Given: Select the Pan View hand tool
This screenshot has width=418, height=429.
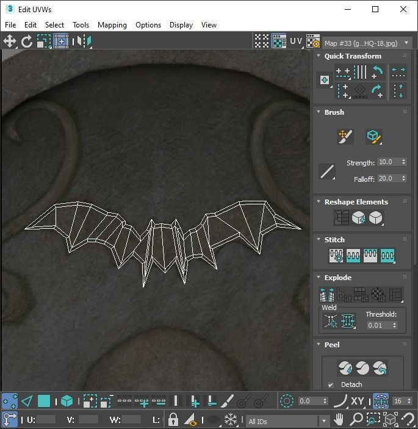Looking at the screenshot, I should 339,419.
